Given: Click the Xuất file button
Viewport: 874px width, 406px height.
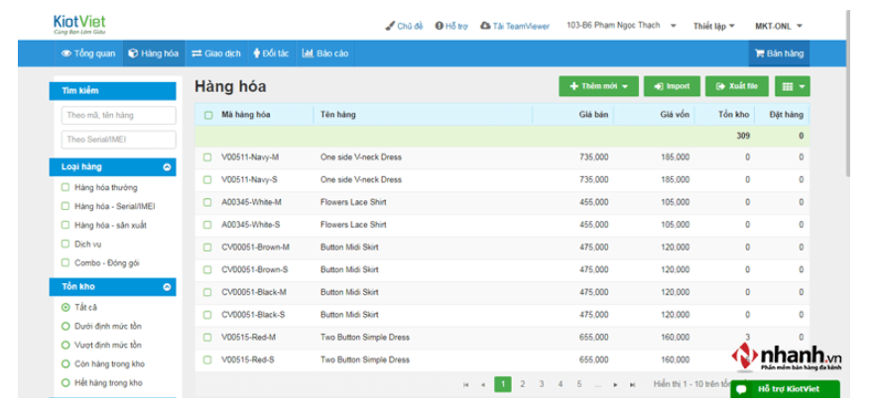Looking at the screenshot, I should coord(736,86).
